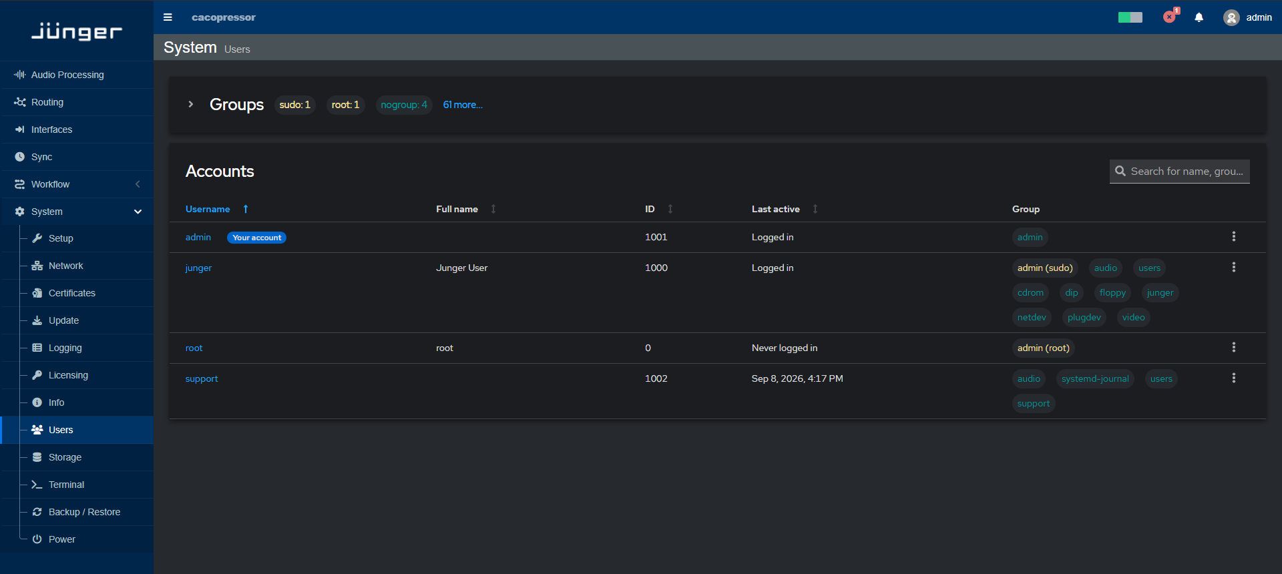
Task: Click the Storage database icon
Action: pyautogui.click(x=37, y=457)
